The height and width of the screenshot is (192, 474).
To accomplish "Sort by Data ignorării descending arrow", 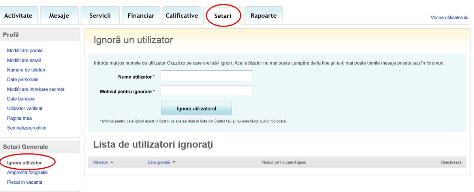I will coord(174,162).
